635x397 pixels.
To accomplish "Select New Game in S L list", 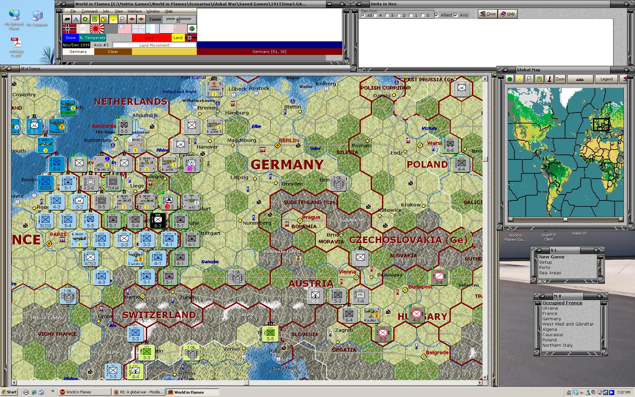I will tap(551, 257).
